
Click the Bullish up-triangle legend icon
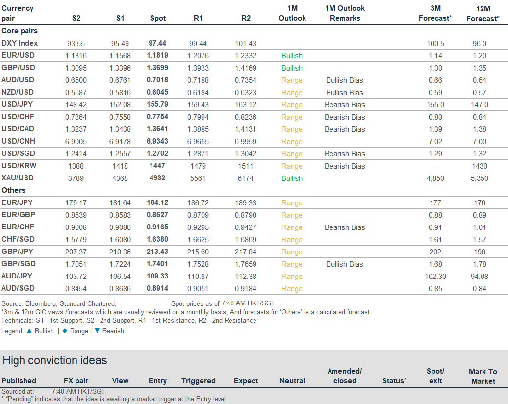[29, 331]
